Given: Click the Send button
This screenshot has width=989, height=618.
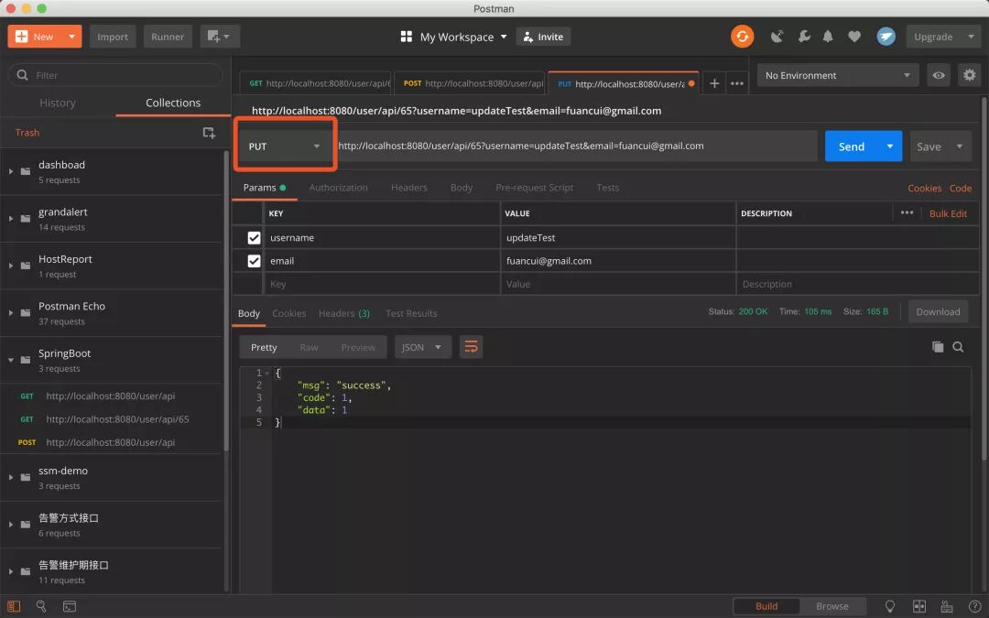Looking at the screenshot, I should tap(852, 146).
